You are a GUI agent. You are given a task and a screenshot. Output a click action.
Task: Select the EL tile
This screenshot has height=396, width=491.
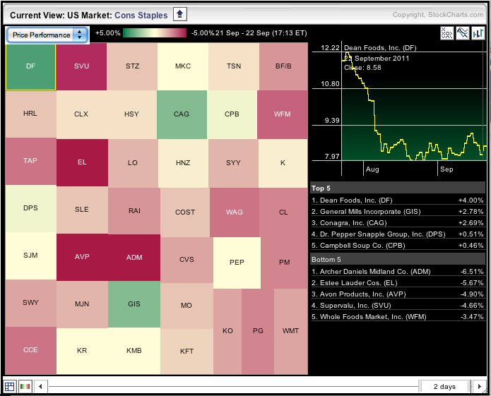click(82, 162)
